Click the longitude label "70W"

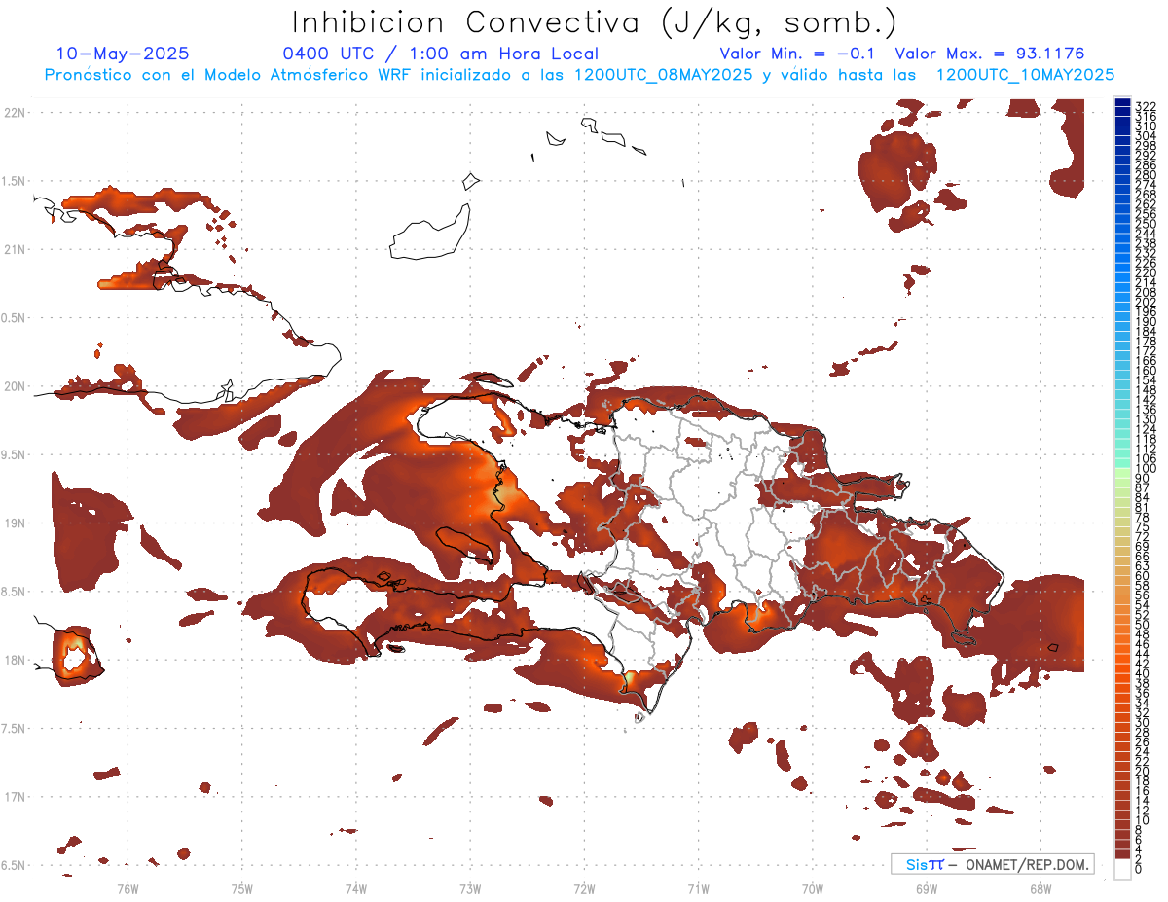click(813, 888)
